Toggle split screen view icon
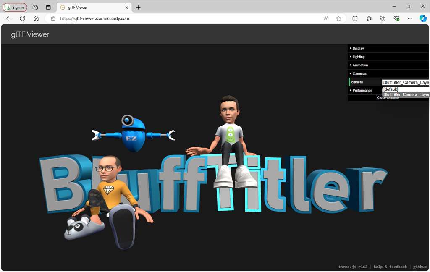This screenshot has width=430, height=272. tap(355, 18)
